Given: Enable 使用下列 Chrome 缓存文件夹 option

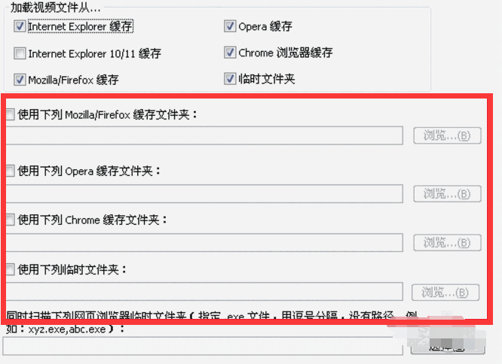Looking at the screenshot, I should tap(11, 220).
